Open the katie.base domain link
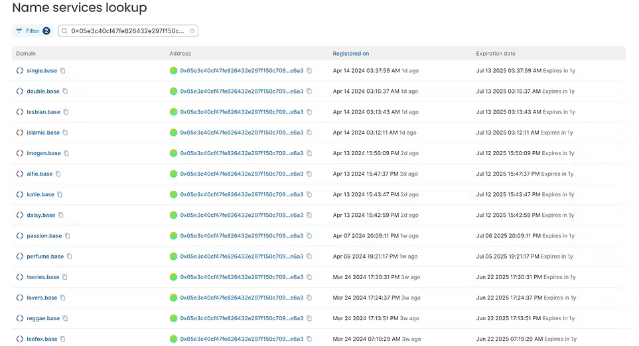 click(40, 194)
